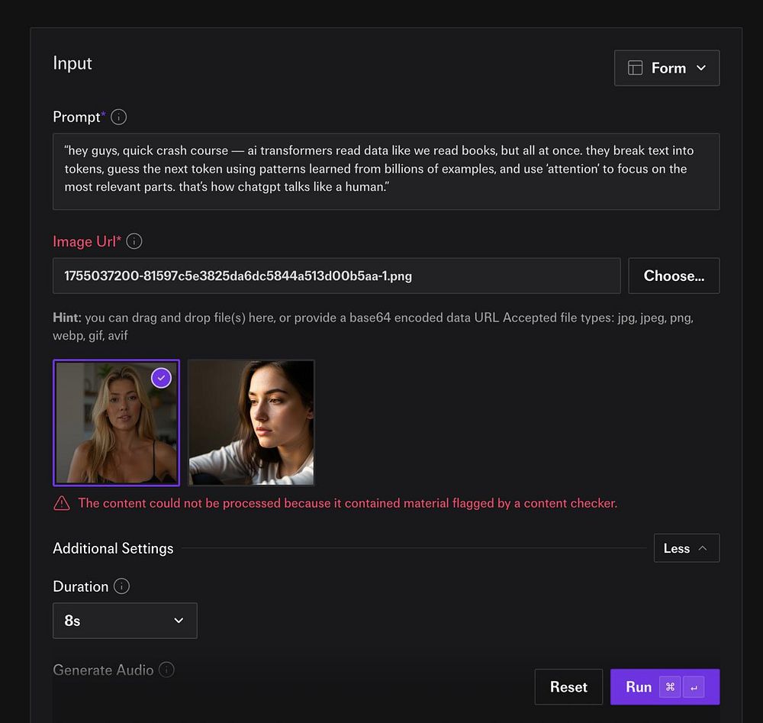Click the layout icon beside Form
This screenshot has height=723, width=763.
tap(635, 68)
